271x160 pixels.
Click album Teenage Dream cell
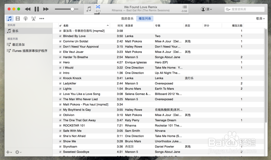click(x=165, y=120)
